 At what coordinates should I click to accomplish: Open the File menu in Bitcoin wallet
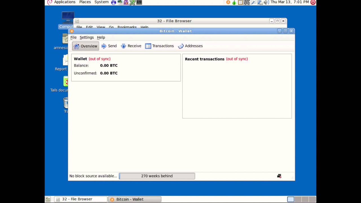point(73,37)
